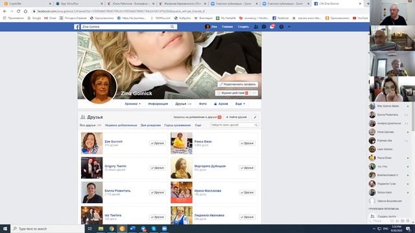Switch to the Информация profile tab
The height and width of the screenshot is (233, 415).
click(158, 104)
